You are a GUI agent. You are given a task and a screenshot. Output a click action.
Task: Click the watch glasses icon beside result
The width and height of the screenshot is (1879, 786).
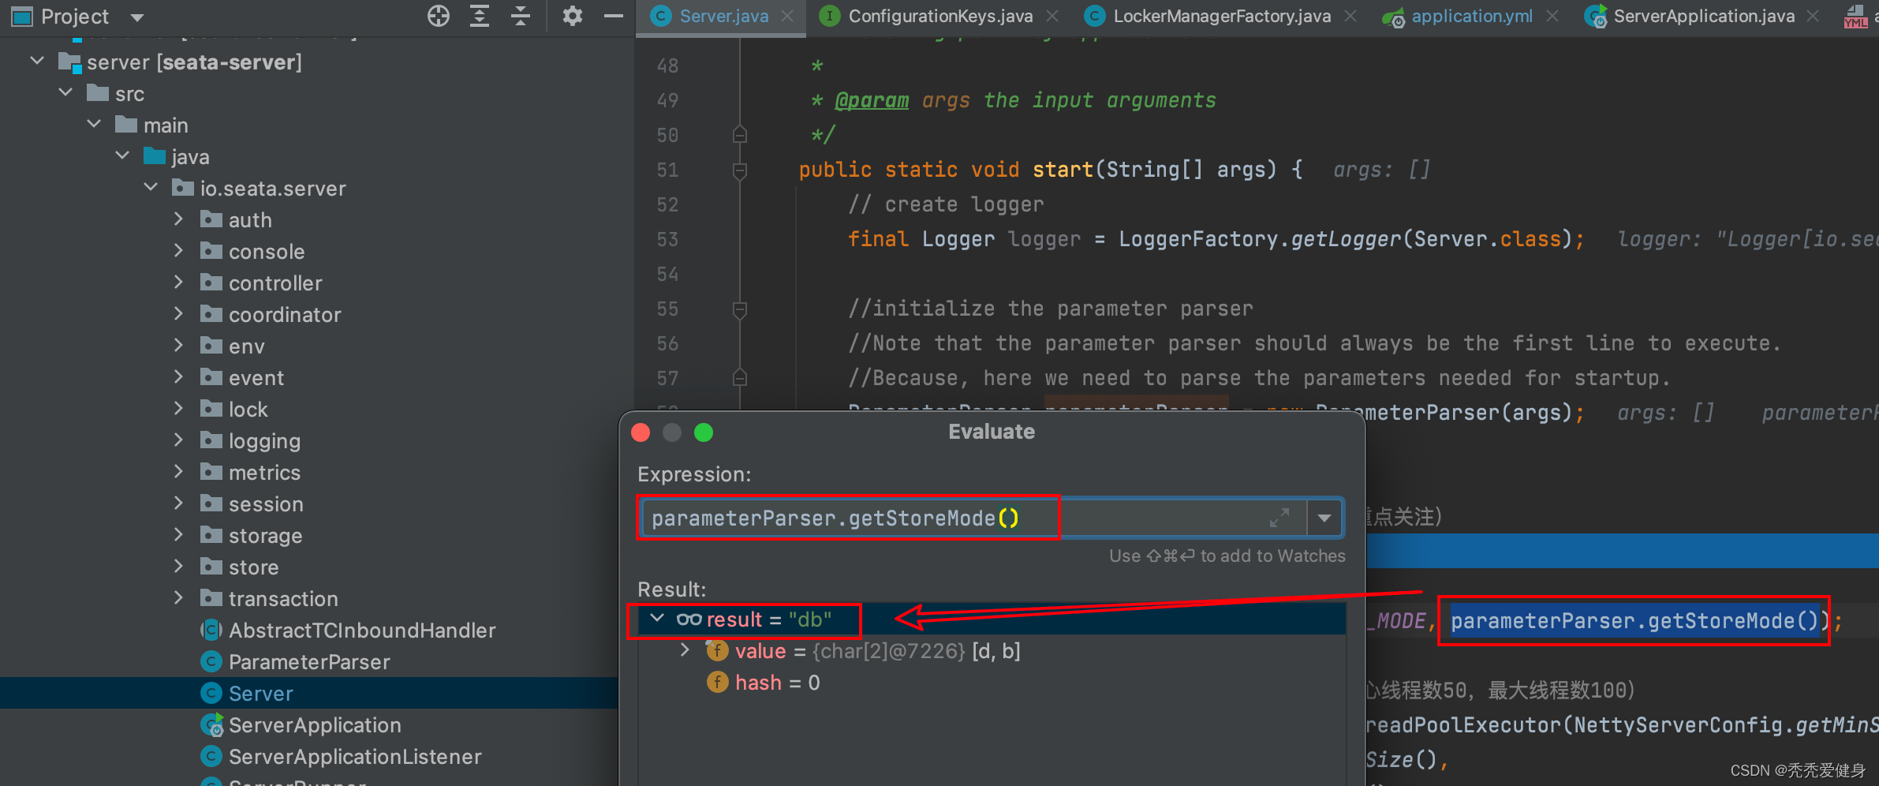(x=689, y=619)
